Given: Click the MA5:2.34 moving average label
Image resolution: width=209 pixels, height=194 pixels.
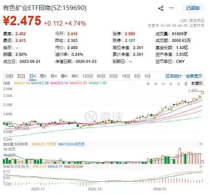Looking at the screenshot, I should (22, 83).
